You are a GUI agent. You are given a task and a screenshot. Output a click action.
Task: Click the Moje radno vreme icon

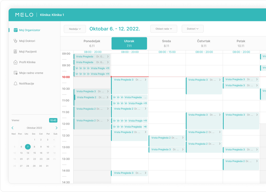[x=15, y=73]
